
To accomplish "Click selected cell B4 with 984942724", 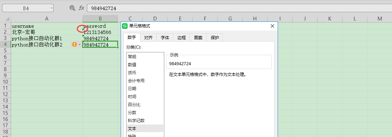I will (100, 45).
